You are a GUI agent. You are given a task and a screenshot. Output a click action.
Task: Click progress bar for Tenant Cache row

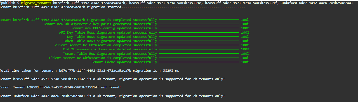(x=199, y=62)
